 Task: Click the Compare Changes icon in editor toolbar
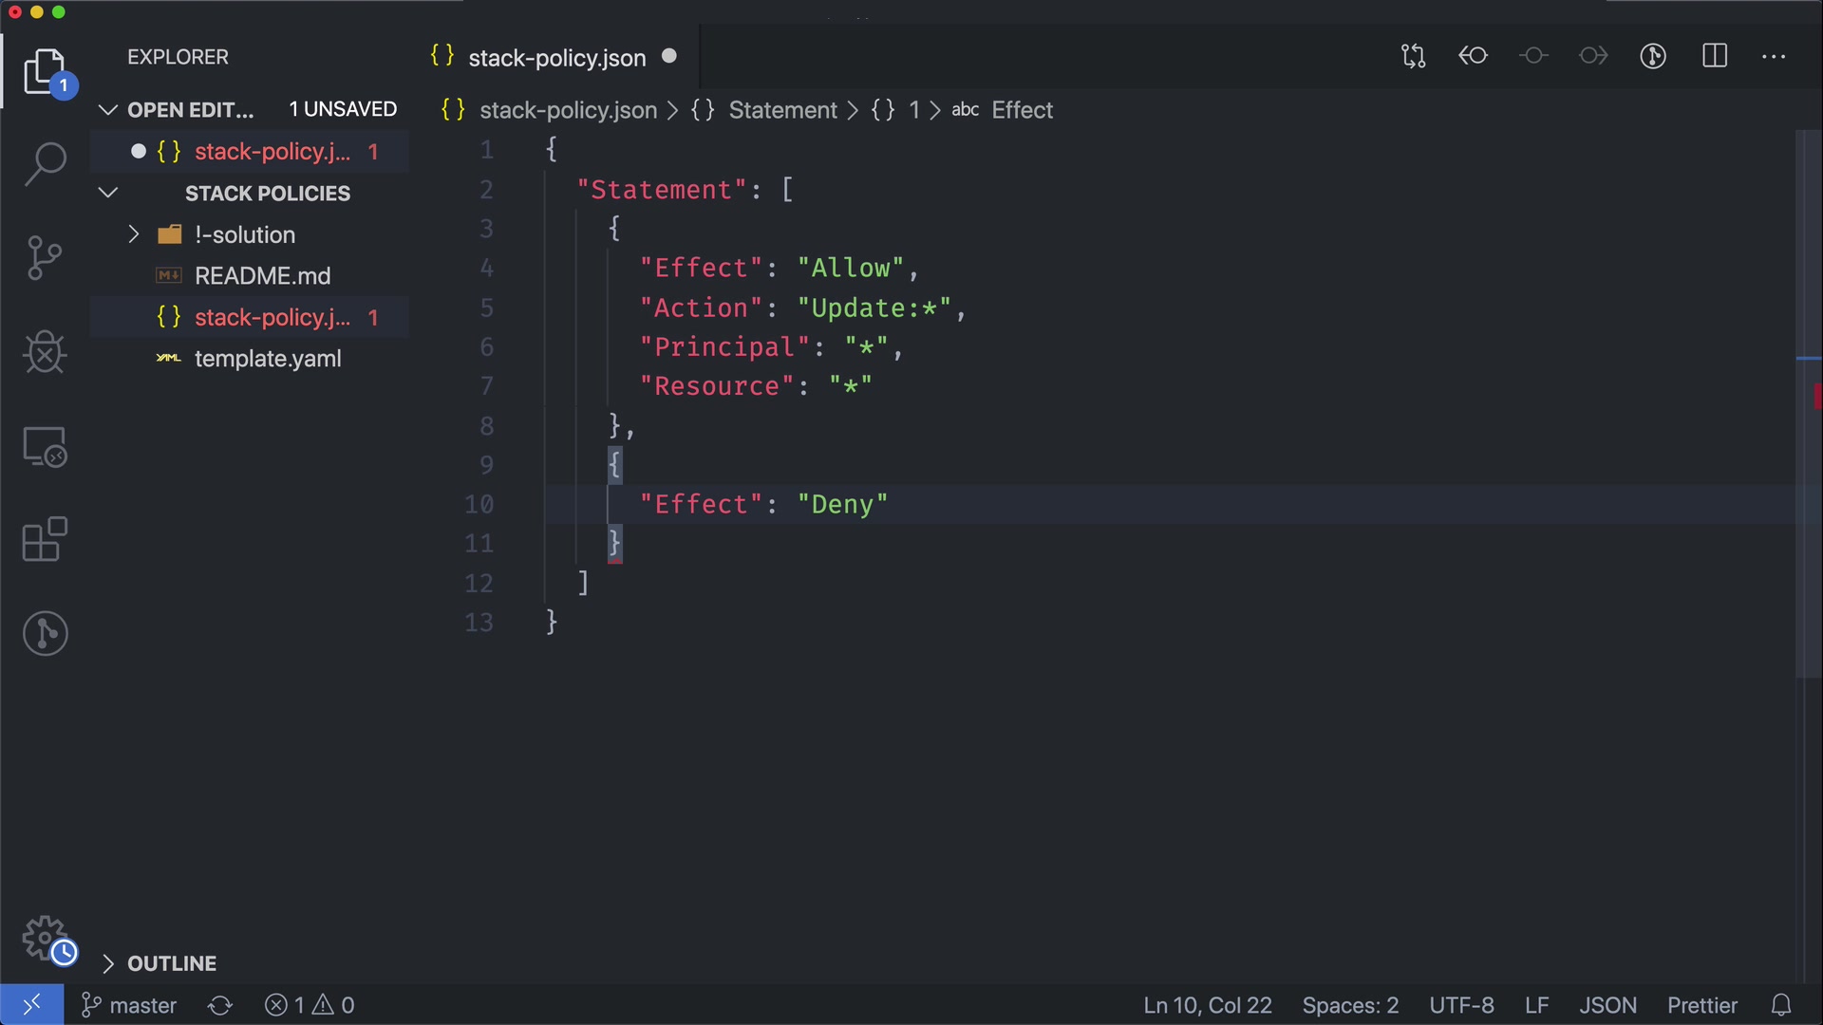click(x=1413, y=56)
